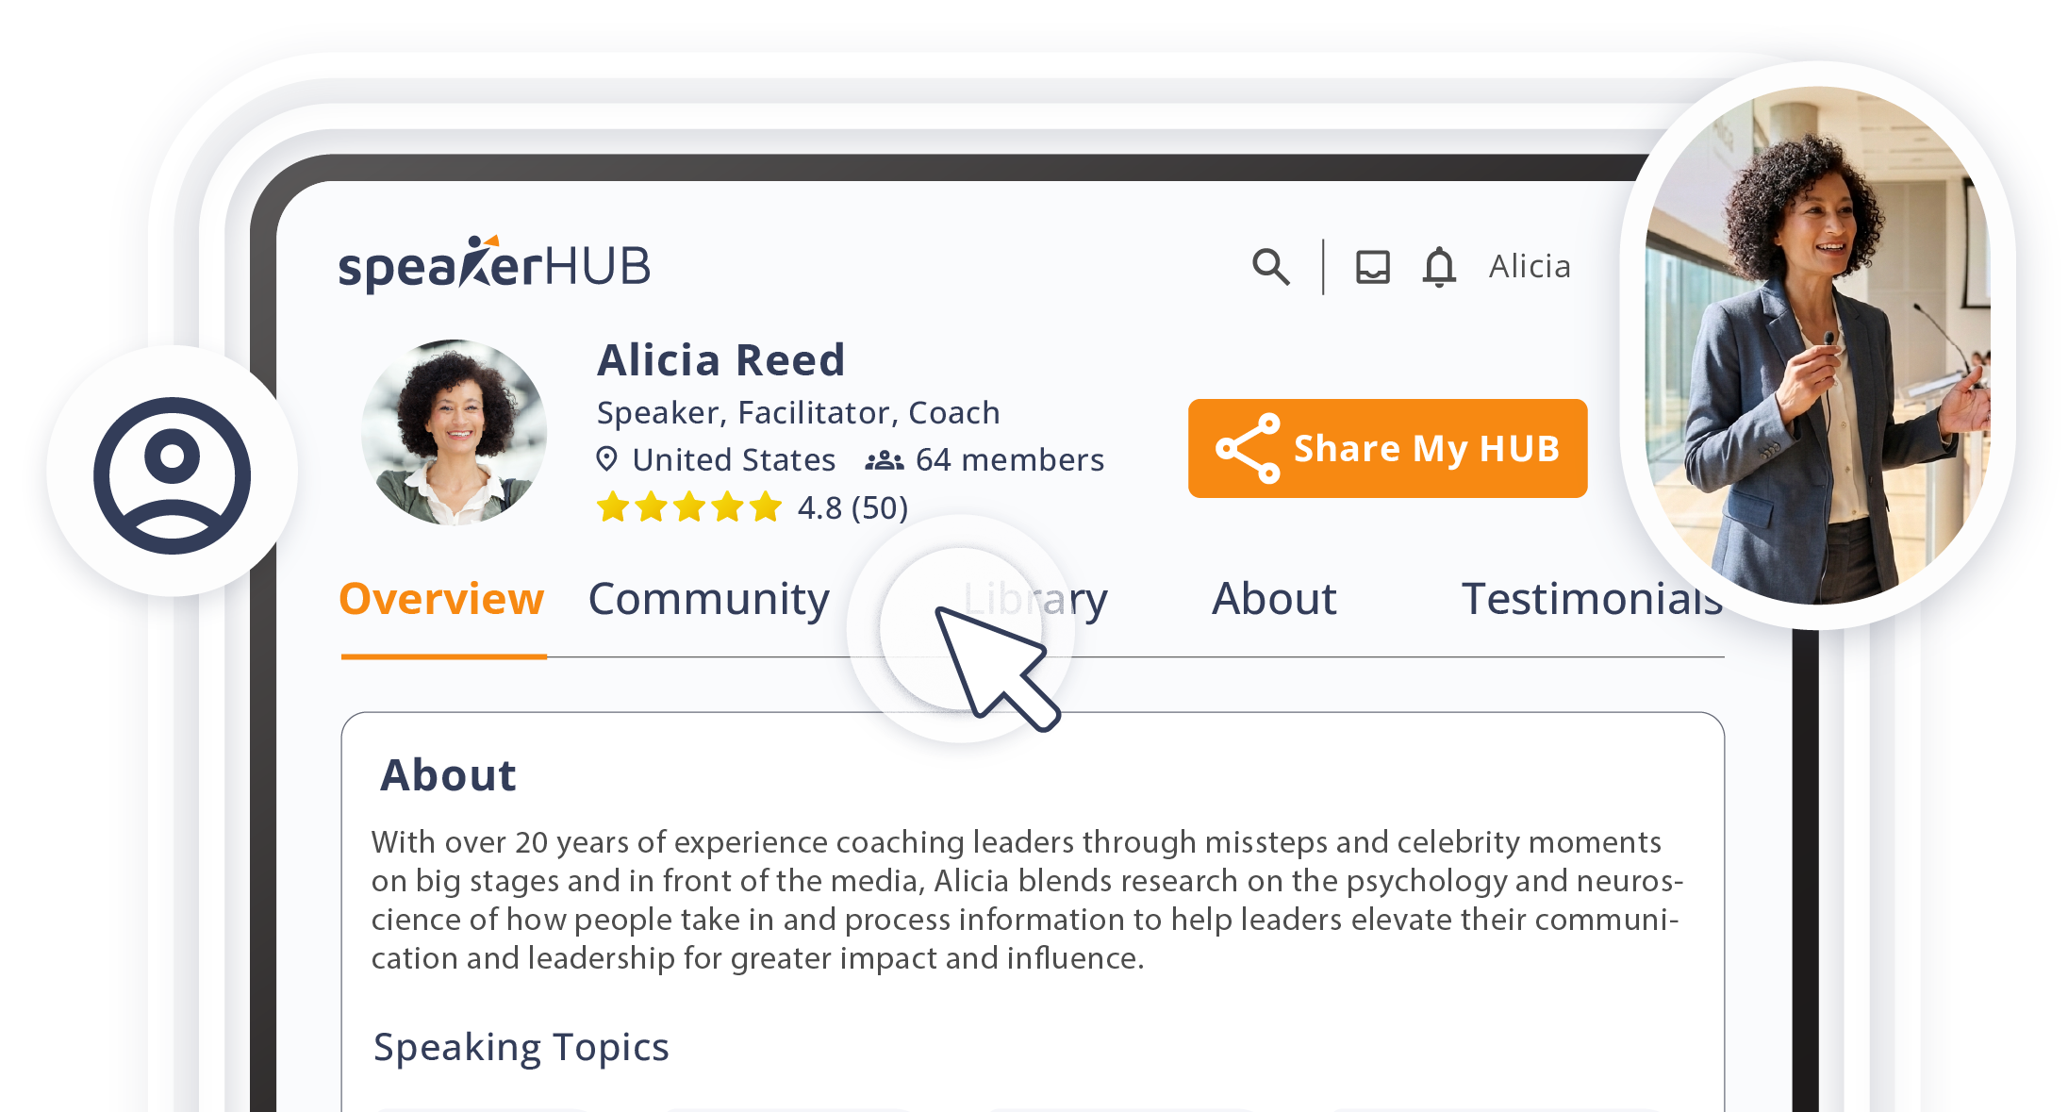Open the notifications bell
The width and height of the screenshot is (2068, 1112).
pyautogui.click(x=1439, y=267)
